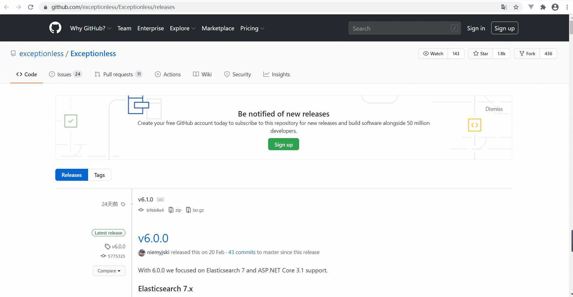The height and width of the screenshot is (297, 573).
Task: Open the Insights tab
Action: click(277, 74)
